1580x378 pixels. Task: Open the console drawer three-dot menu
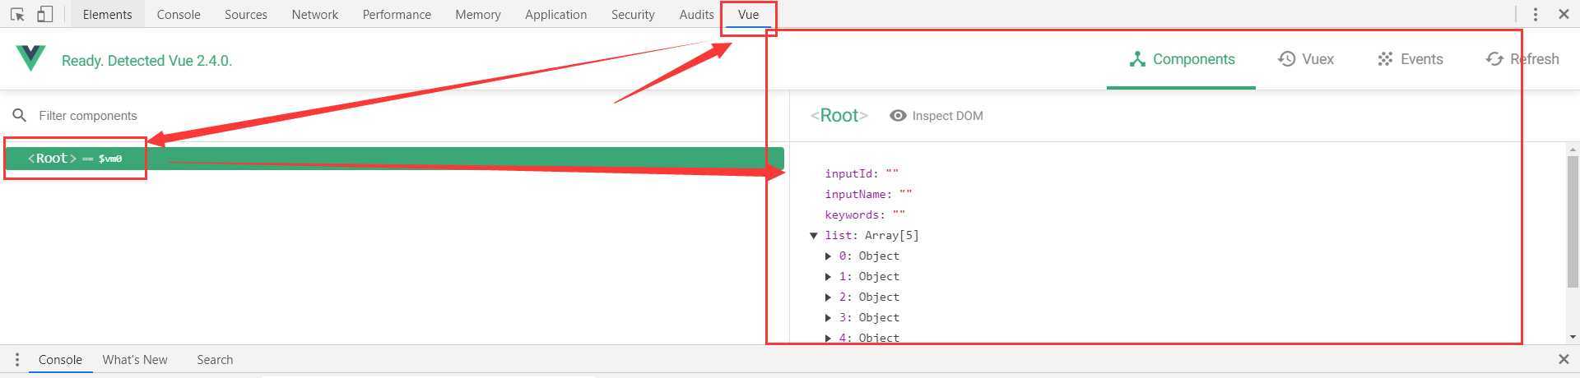pyautogui.click(x=17, y=360)
